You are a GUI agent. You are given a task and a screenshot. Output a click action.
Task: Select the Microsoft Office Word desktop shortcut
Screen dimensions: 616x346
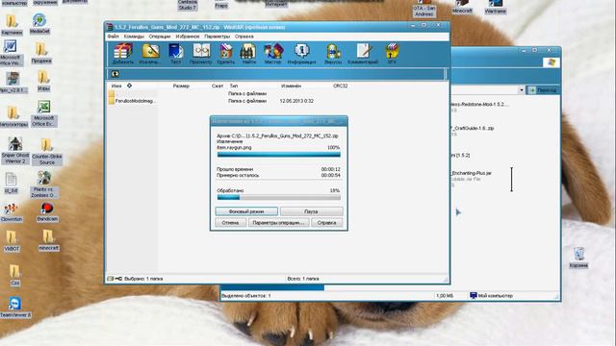coord(11,53)
